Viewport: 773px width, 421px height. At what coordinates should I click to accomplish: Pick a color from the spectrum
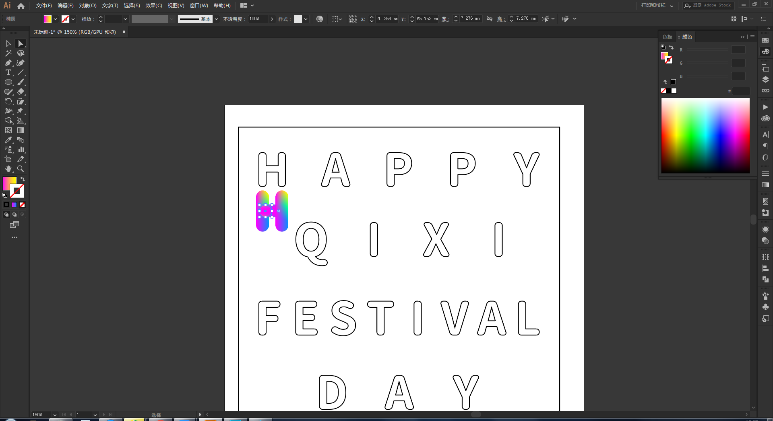pos(705,135)
